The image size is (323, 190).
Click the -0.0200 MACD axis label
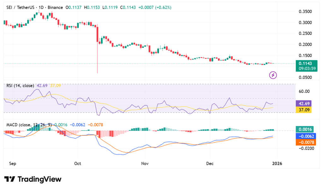pos(306,148)
